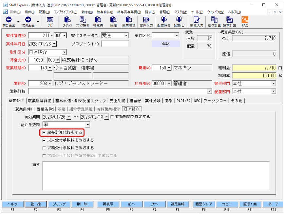
Task: Open the 有効期間 end date 2023/02/13 dropdown
Action: 107,117
